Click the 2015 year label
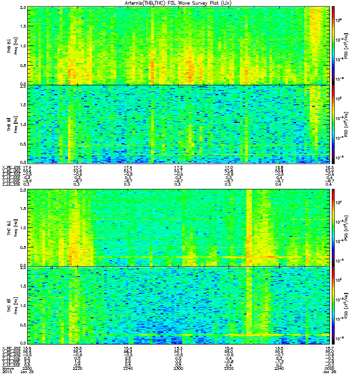The image size is (352, 375). coord(7,372)
